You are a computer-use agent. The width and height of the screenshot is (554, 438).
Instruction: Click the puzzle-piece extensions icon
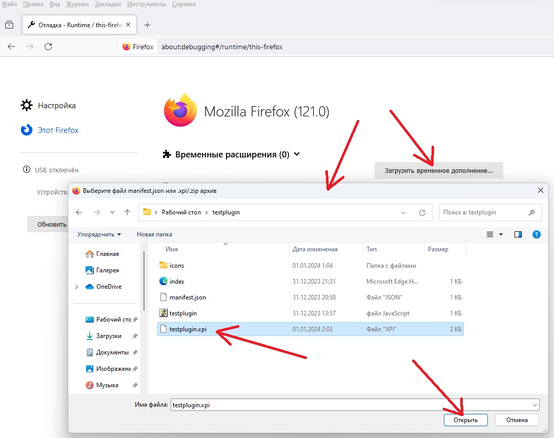click(167, 154)
